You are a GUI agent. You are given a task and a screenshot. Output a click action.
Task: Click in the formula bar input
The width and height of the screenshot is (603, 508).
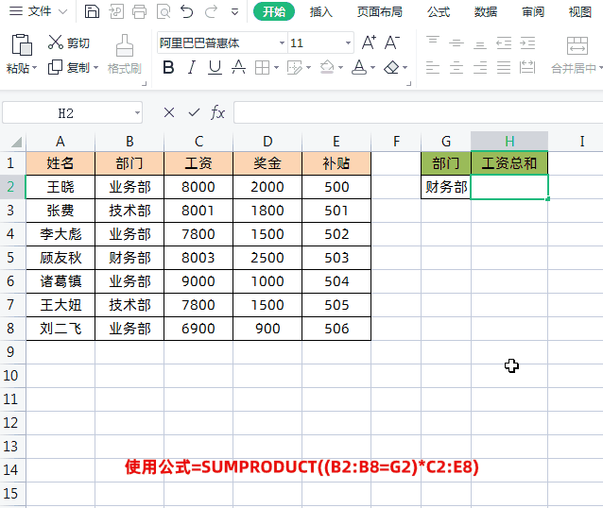click(x=418, y=112)
